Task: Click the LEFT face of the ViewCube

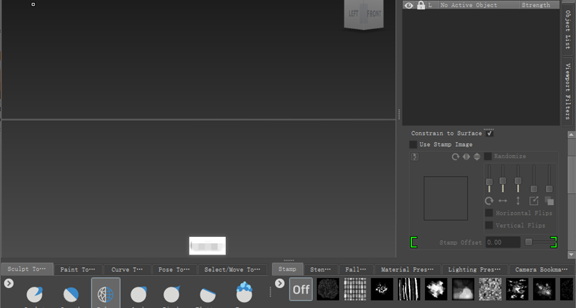Action: [353, 13]
